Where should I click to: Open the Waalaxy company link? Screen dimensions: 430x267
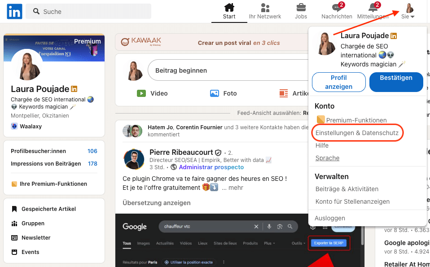coord(31,127)
